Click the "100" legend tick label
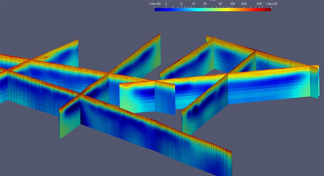 click(232, 4)
